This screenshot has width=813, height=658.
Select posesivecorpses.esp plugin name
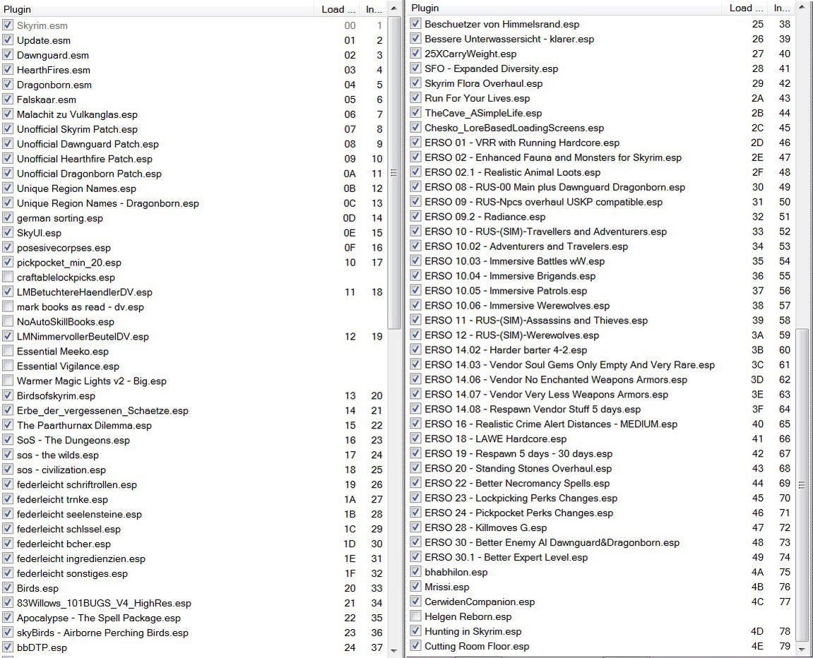64,248
